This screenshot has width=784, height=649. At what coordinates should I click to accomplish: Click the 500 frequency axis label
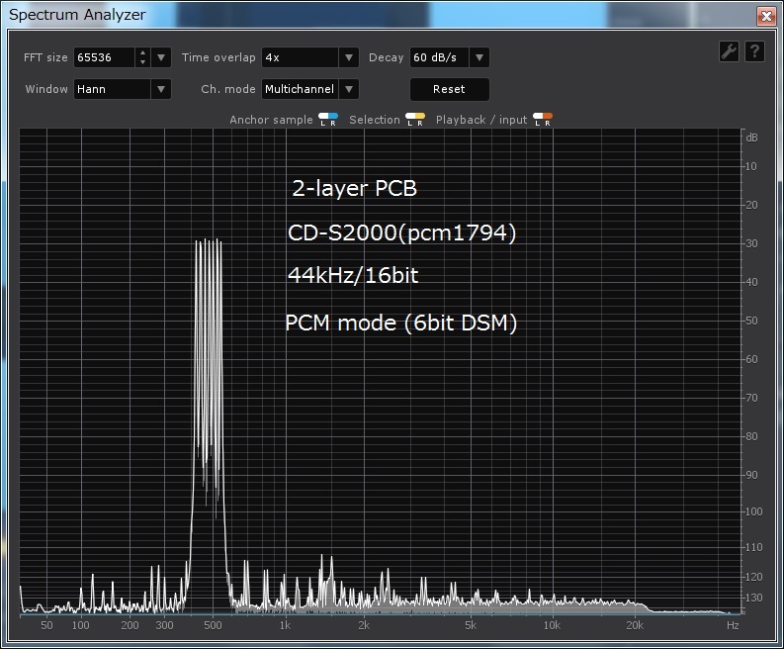[x=213, y=625]
